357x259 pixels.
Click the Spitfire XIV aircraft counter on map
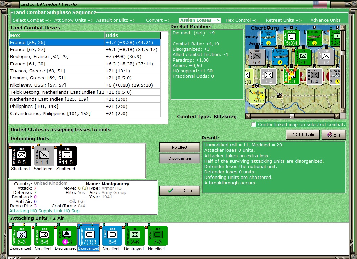pos(268,38)
